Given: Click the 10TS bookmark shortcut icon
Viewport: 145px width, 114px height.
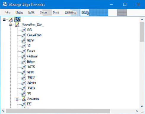Looking at the screenshot, I should pyautogui.click(x=24, y=67).
